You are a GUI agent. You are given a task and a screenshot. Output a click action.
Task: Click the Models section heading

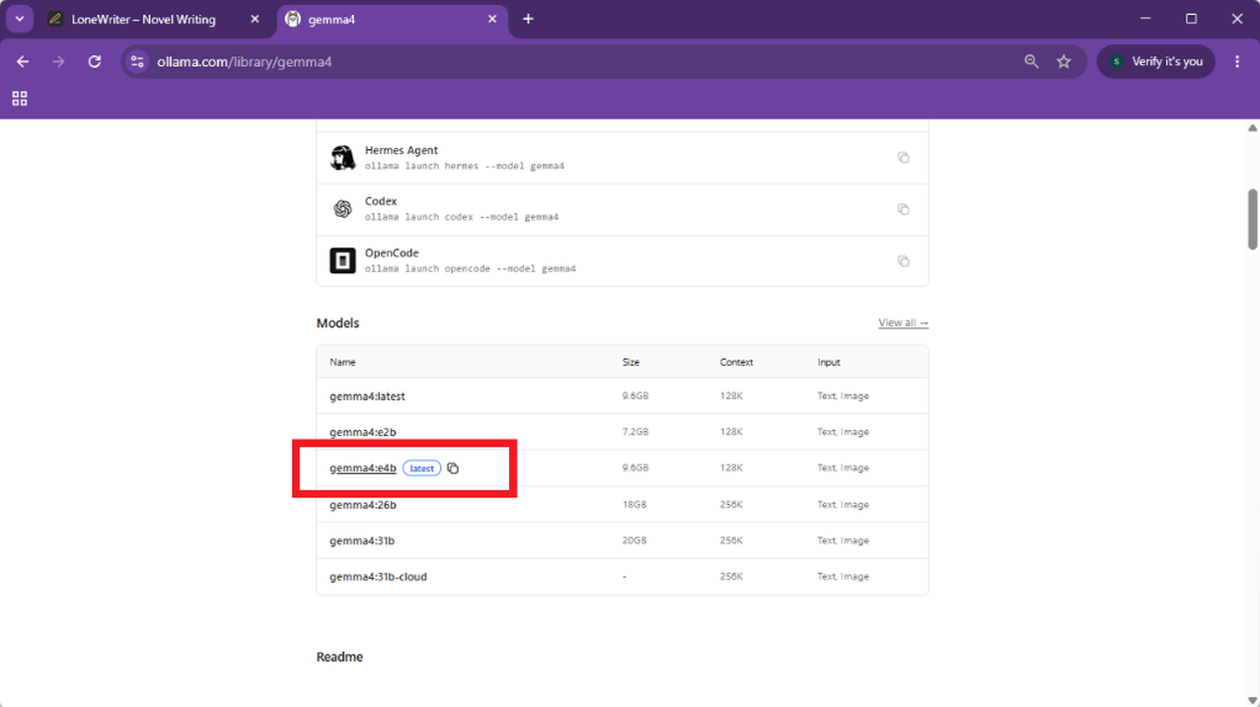pyautogui.click(x=337, y=323)
